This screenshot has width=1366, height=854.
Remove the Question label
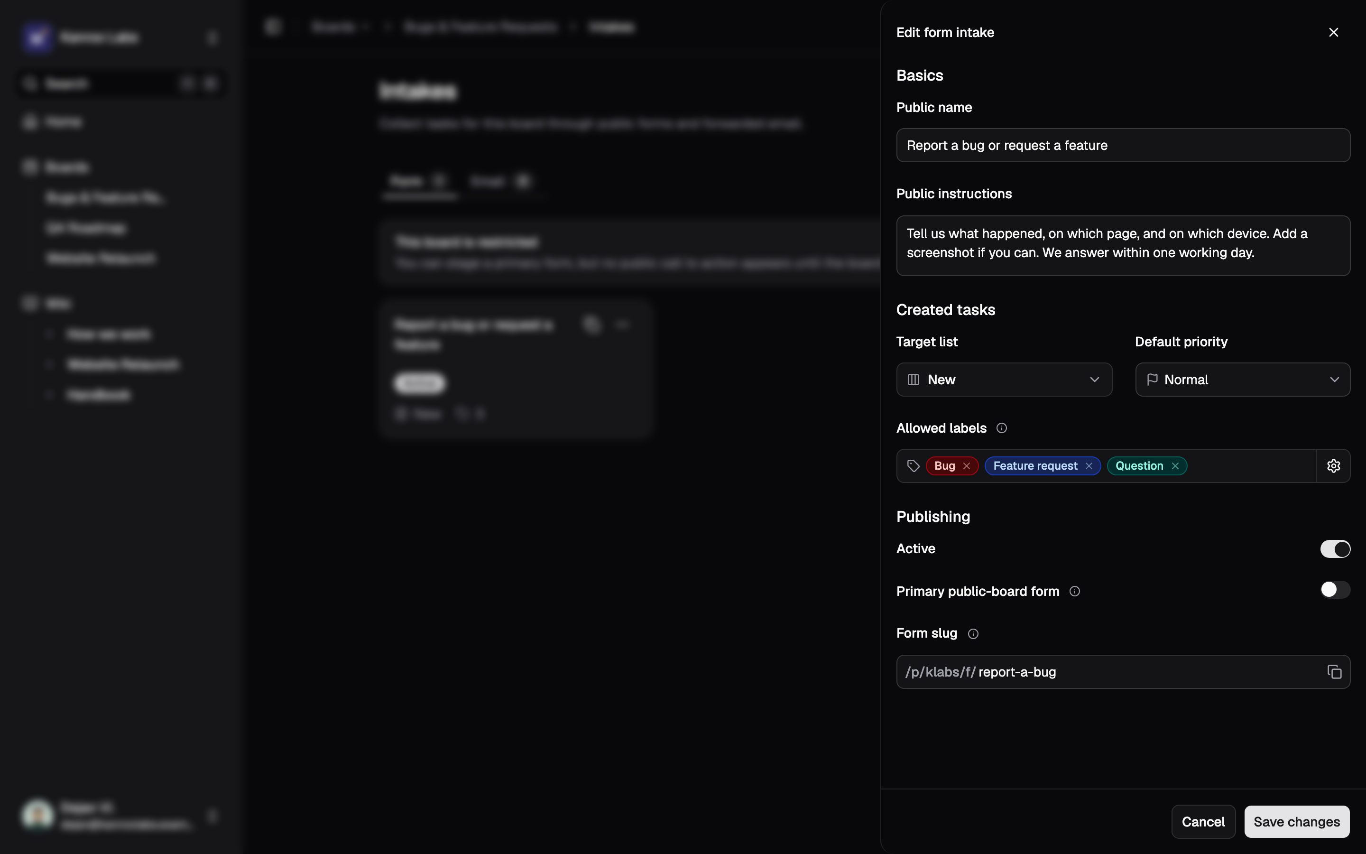1175,466
